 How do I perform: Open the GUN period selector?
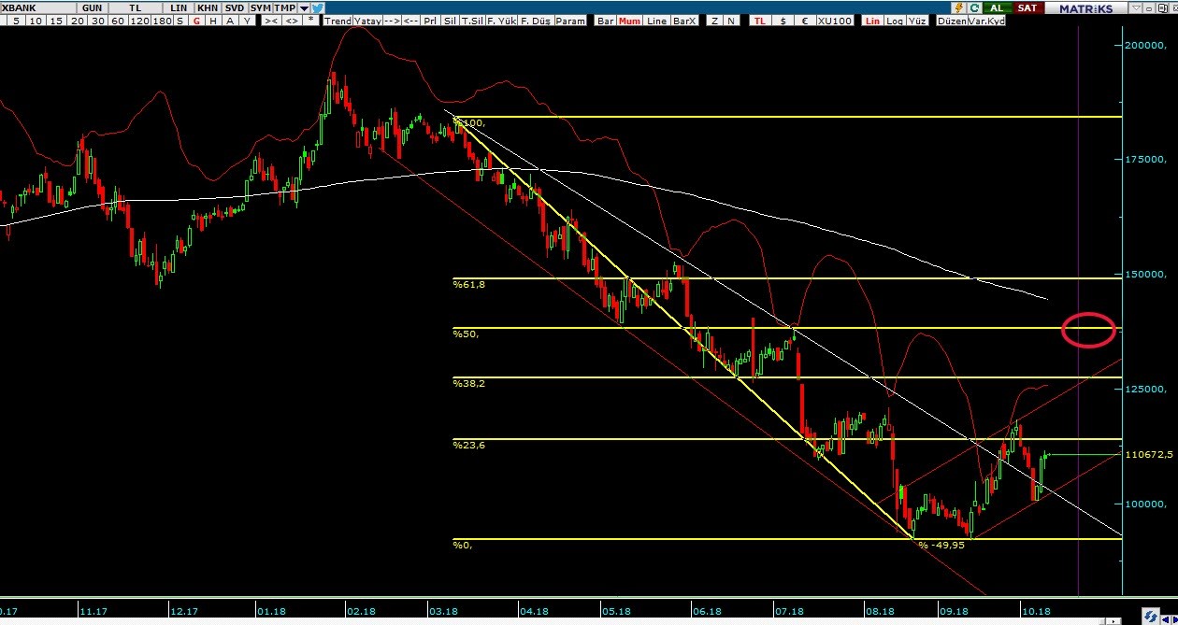click(x=92, y=7)
